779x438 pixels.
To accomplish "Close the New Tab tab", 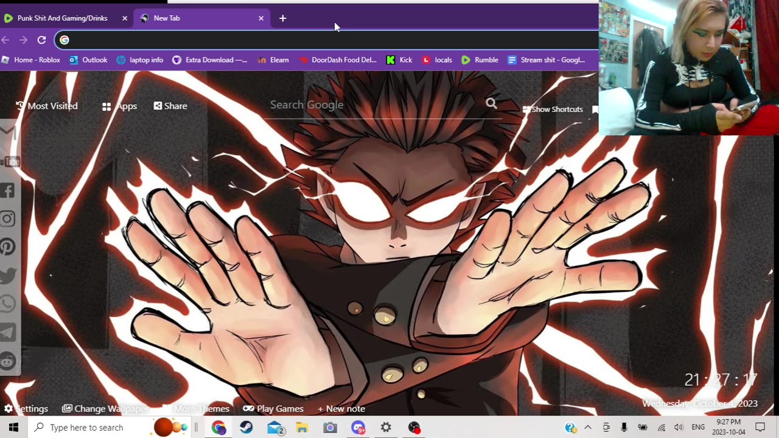I will coord(261,18).
